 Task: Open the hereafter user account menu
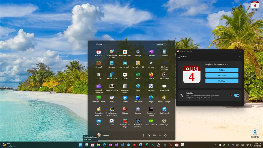[103, 135]
